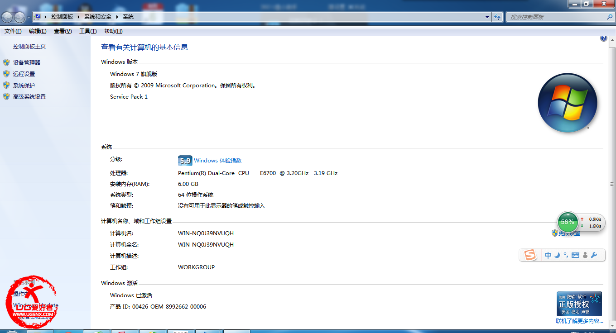Screen dimensions: 616x333
Task: Click the Windows logo orb image
Action: (x=568, y=103)
